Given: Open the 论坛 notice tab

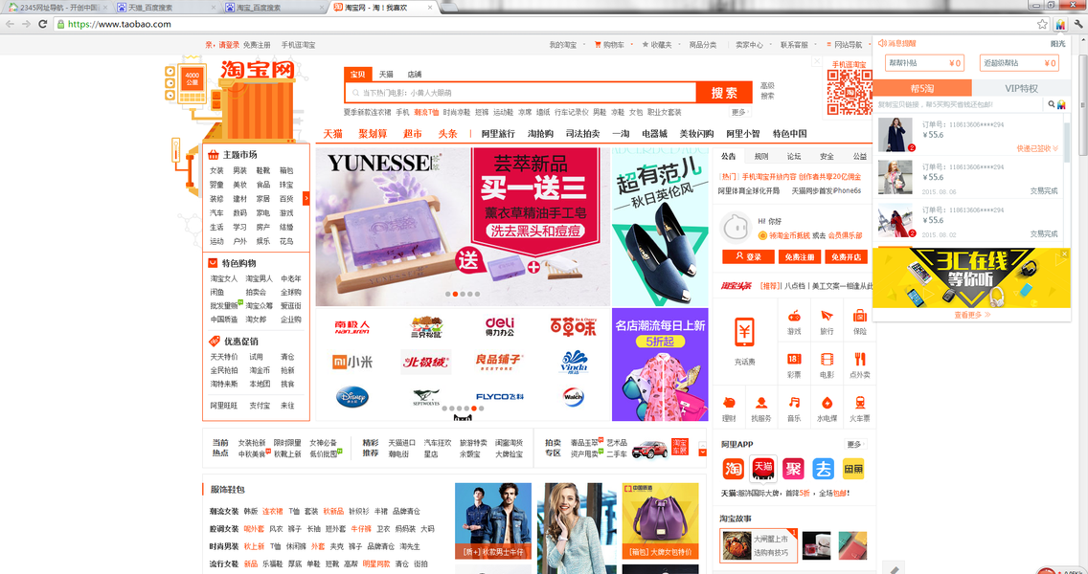Looking at the screenshot, I should coord(794,157).
